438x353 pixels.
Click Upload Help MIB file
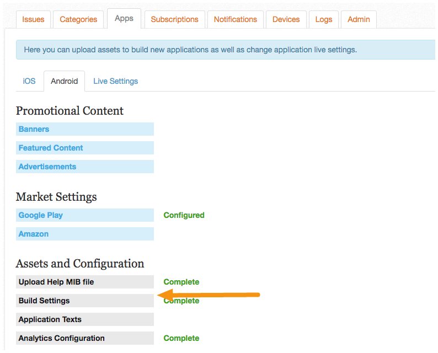click(x=85, y=282)
